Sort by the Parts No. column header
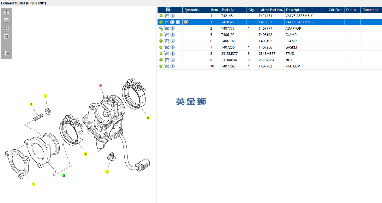This screenshot has width=382, height=203. 234,10
